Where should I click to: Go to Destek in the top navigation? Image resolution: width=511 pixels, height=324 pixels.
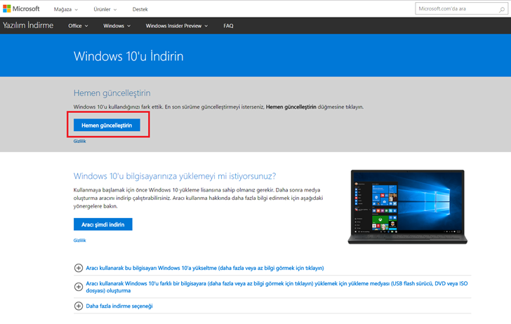point(140,9)
